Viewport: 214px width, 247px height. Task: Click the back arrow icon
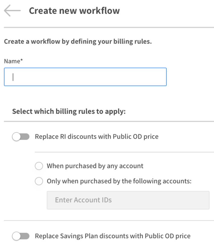[x=12, y=11]
